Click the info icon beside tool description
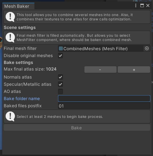Screen dimensions: 153x156 10,17
